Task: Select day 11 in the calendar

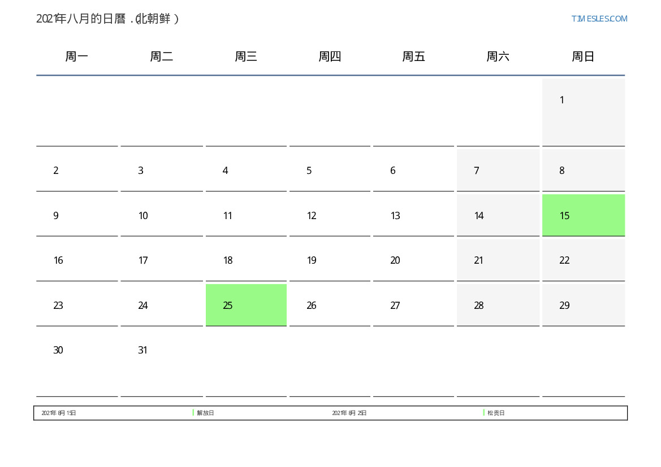Action: pos(246,215)
